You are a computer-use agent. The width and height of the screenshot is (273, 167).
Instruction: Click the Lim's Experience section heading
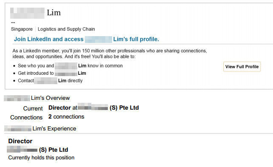pos(40,129)
